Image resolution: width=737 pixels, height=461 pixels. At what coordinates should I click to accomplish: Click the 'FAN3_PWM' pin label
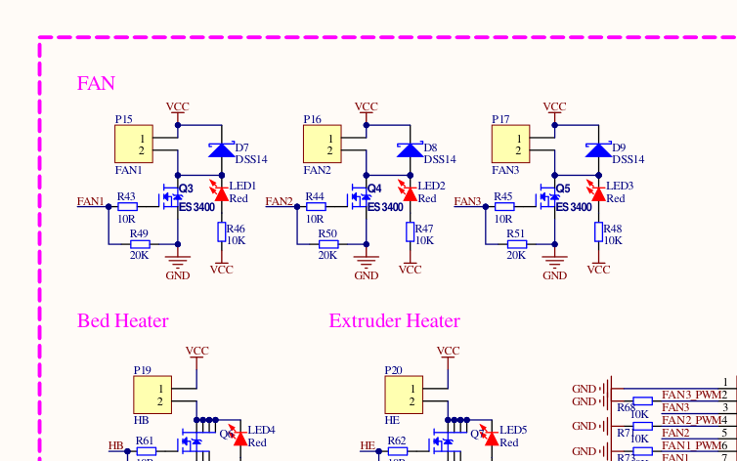691,395
